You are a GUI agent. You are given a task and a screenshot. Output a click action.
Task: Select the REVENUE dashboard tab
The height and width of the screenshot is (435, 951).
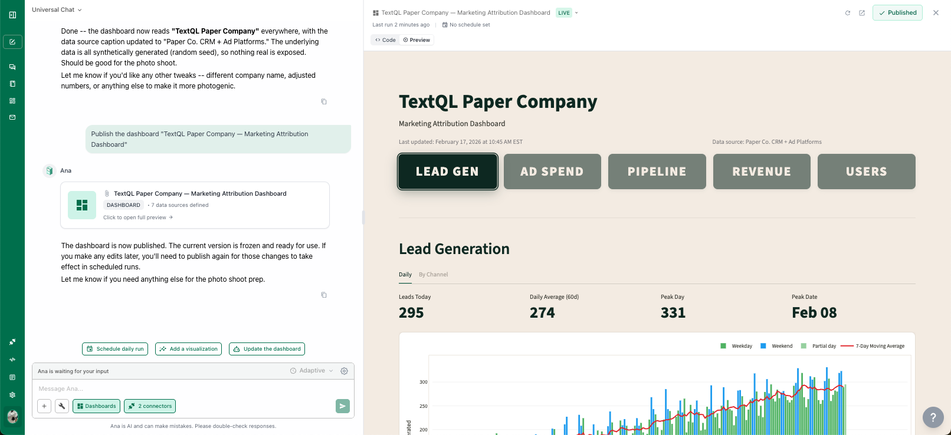pyautogui.click(x=762, y=172)
